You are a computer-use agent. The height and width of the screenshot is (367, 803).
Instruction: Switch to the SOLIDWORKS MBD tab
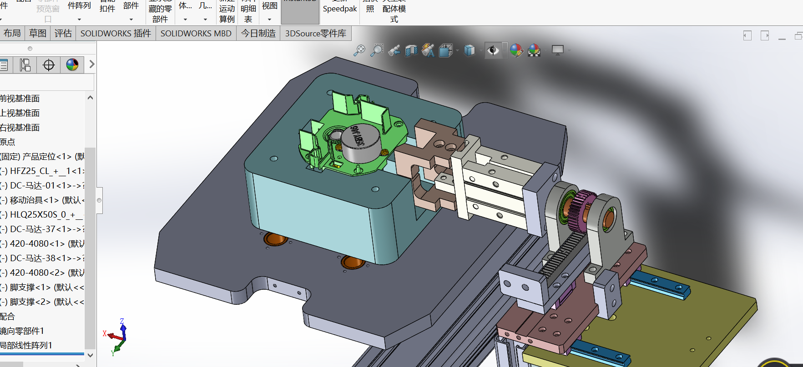click(x=196, y=34)
